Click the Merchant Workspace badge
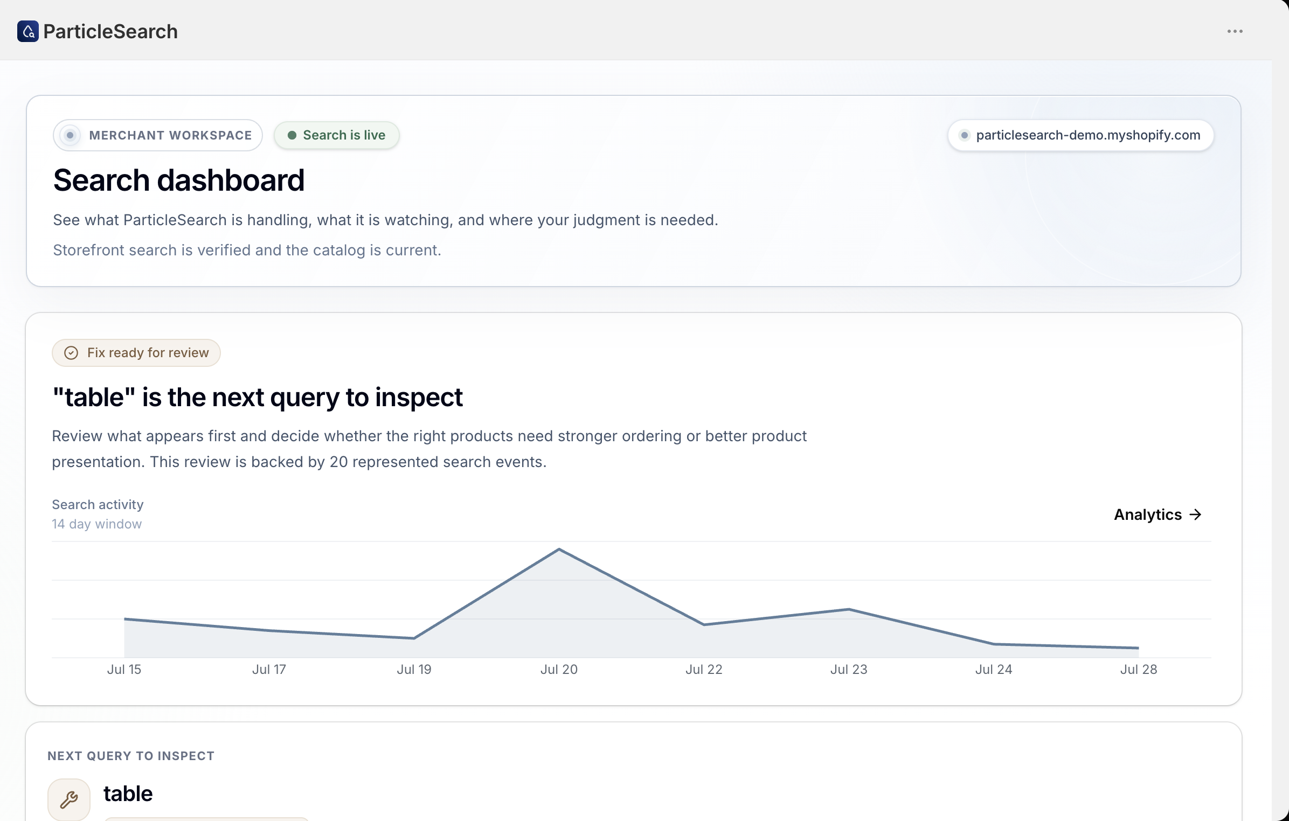This screenshot has height=821, width=1289. coord(158,135)
